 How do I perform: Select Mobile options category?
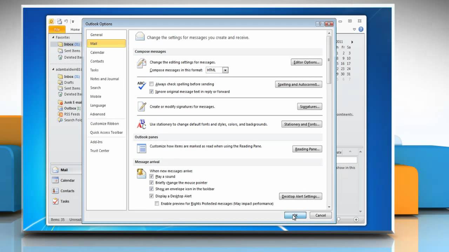click(x=106, y=97)
